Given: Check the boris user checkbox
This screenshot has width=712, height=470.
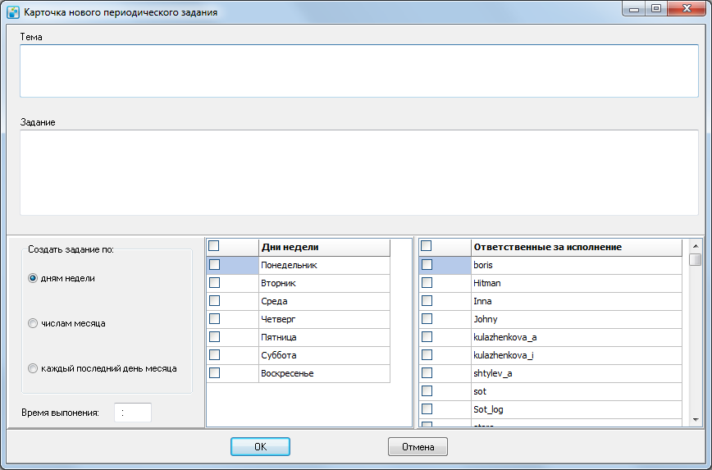Looking at the screenshot, I should pyautogui.click(x=427, y=265).
